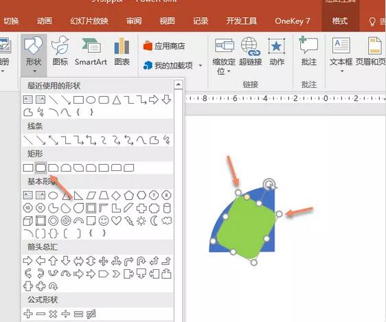Select the multiply sign formula shape
This screenshot has height=322, width=386.
(53, 314)
